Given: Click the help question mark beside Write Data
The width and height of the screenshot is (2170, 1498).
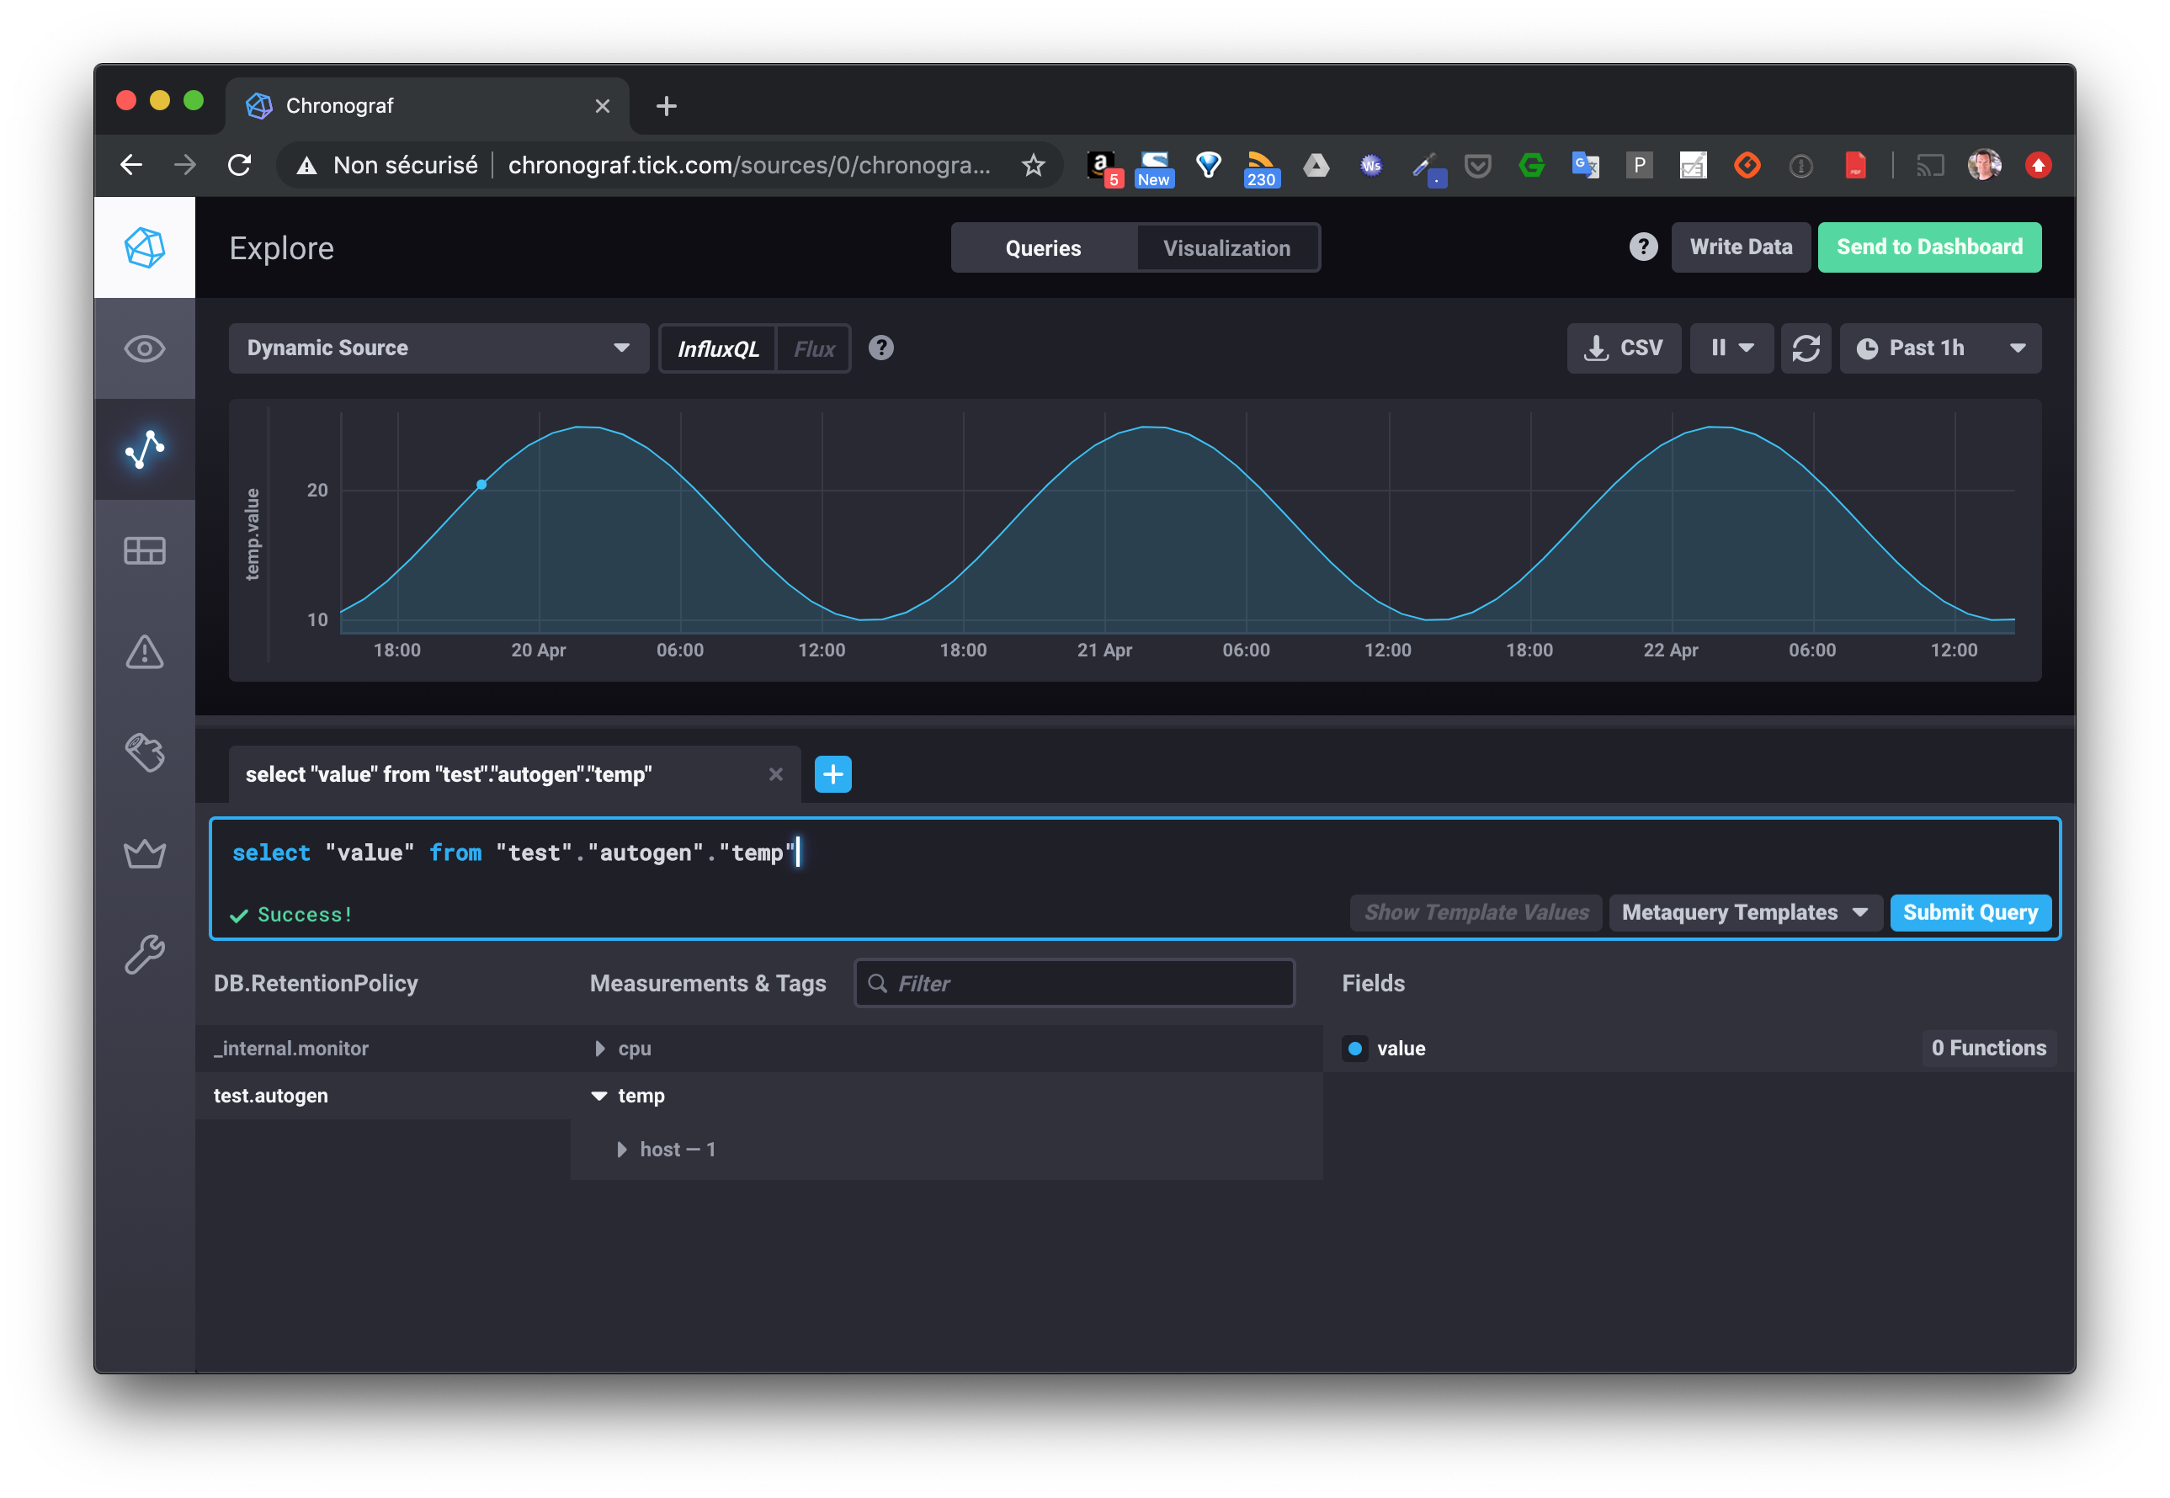Looking at the screenshot, I should 1642,247.
